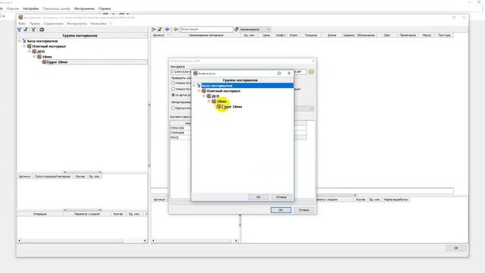Image resolution: width=485 pixels, height=273 pixels.
Task: Click 18мм icon in background tree
Action: point(39,57)
